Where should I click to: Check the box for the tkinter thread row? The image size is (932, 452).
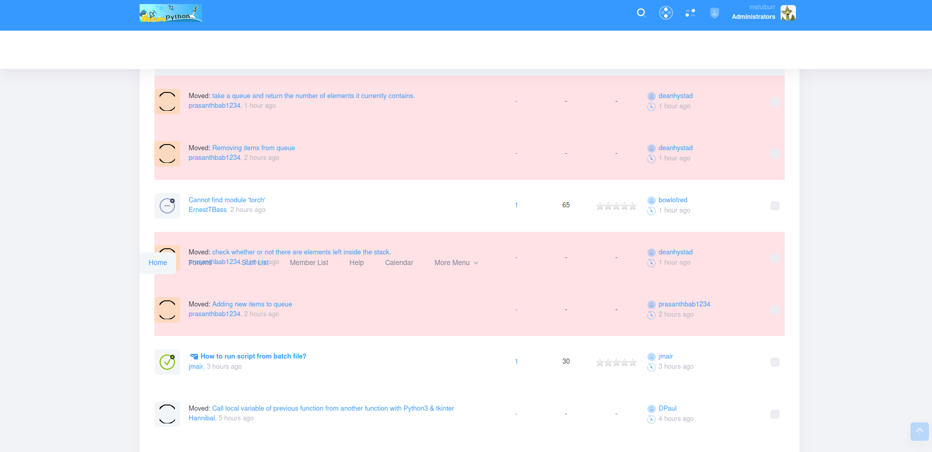774,414
